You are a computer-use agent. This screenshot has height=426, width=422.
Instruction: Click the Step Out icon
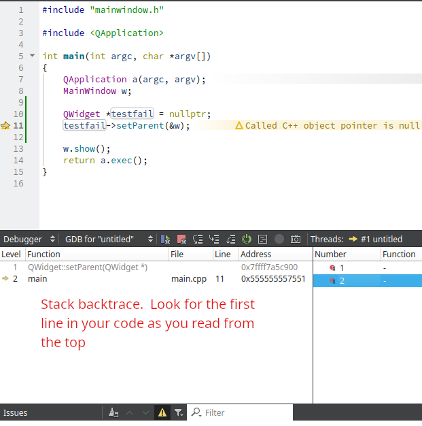230,240
